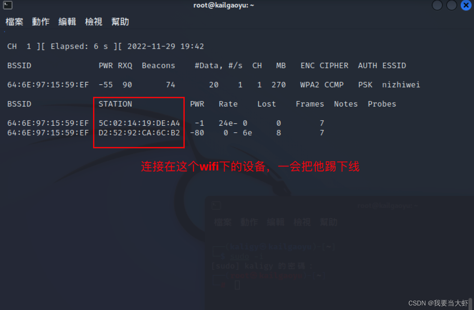Click the ESSID nizhiwei text
Screen dimensions: 474x310
click(x=401, y=85)
